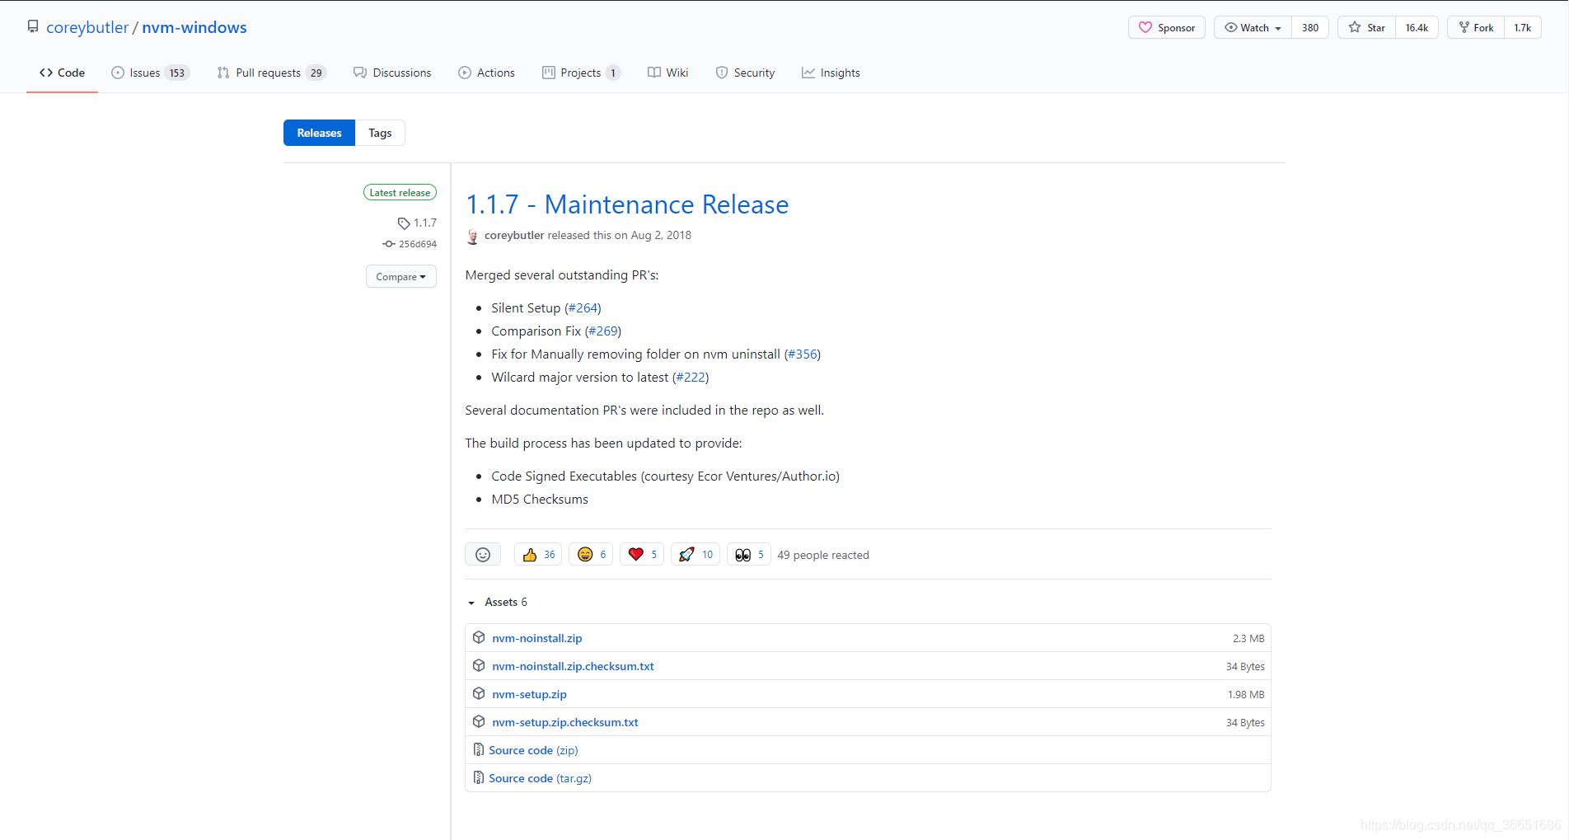
Task: Click the commit icon beside 256d694
Action: click(x=389, y=244)
